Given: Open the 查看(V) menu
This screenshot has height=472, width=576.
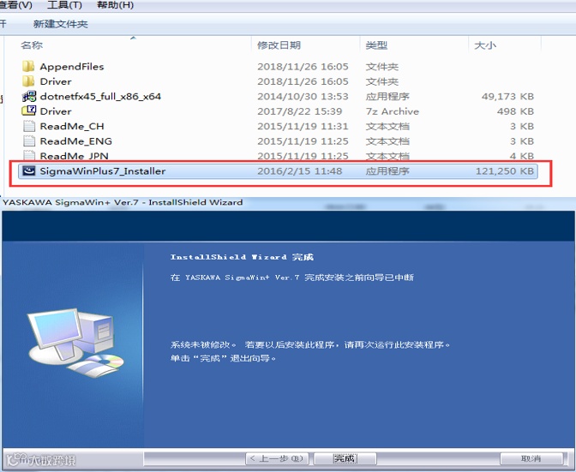Looking at the screenshot, I should 16,5.
